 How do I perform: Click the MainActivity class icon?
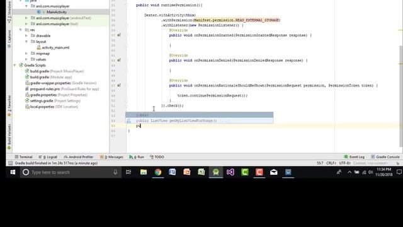point(39,12)
